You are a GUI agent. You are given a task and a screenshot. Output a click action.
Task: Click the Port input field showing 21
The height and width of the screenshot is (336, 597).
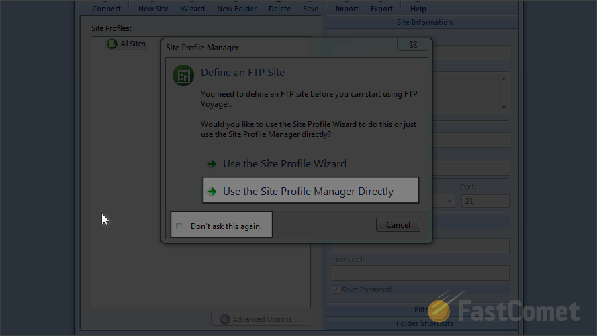(x=485, y=201)
